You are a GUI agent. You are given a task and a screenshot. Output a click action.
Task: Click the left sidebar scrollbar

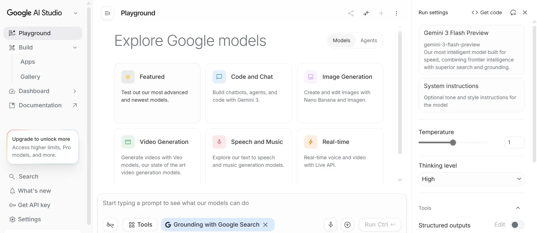[89, 116]
